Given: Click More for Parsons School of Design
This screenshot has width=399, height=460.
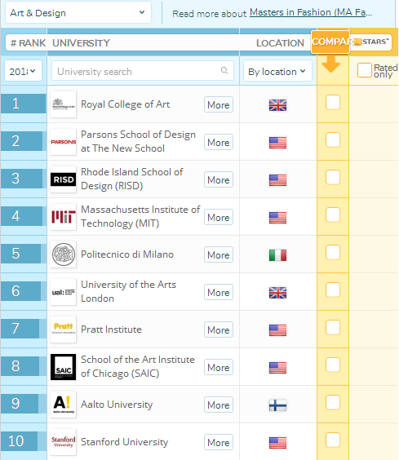Looking at the screenshot, I should pyautogui.click(x=219, y=142).
